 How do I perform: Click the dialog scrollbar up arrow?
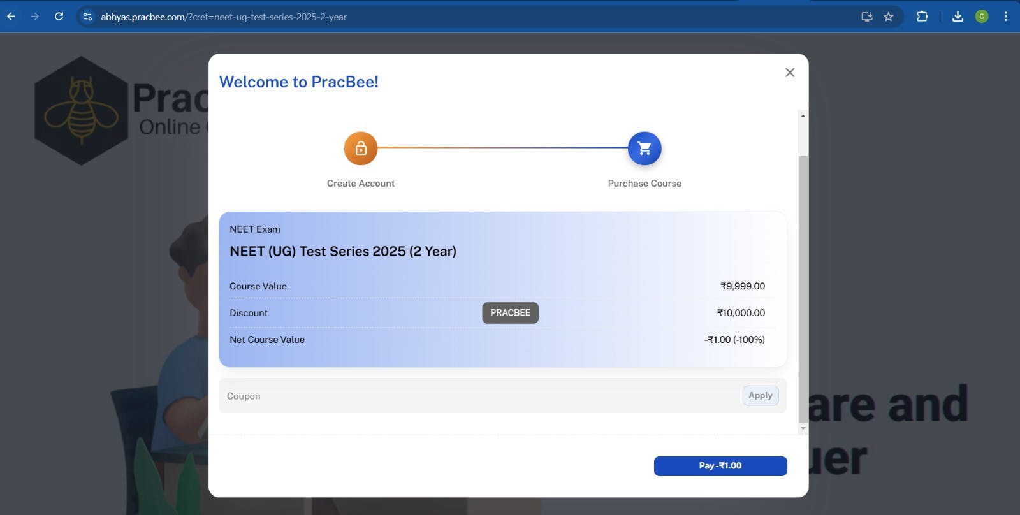pos(803,116)
